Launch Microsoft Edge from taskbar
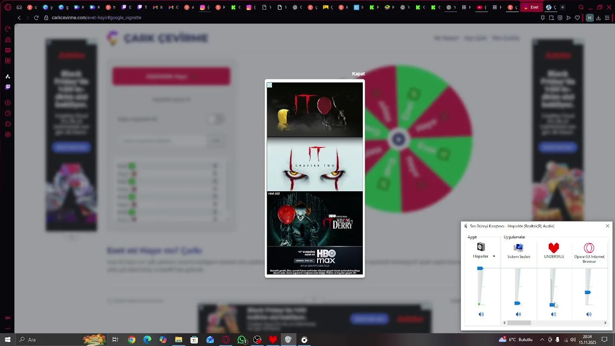Image resolution: width=615 pixels, height=346 pixels. pos(147,340)
